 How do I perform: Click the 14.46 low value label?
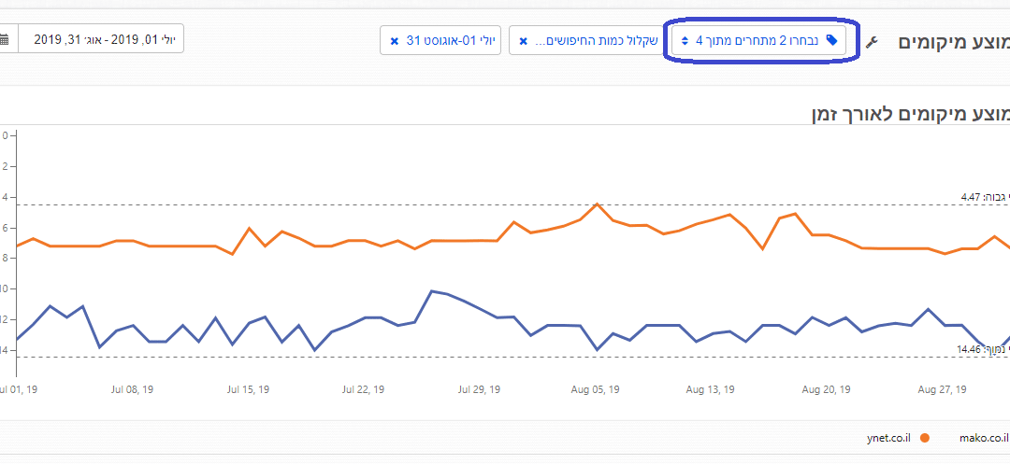[983, 349]
